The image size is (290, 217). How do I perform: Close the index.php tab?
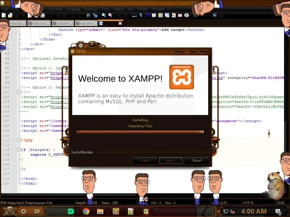click(x=48, y=23)
